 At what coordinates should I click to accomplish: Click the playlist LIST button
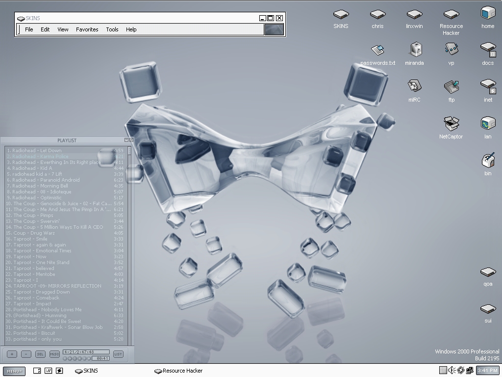pyautogui.click(x=118, y=354)
